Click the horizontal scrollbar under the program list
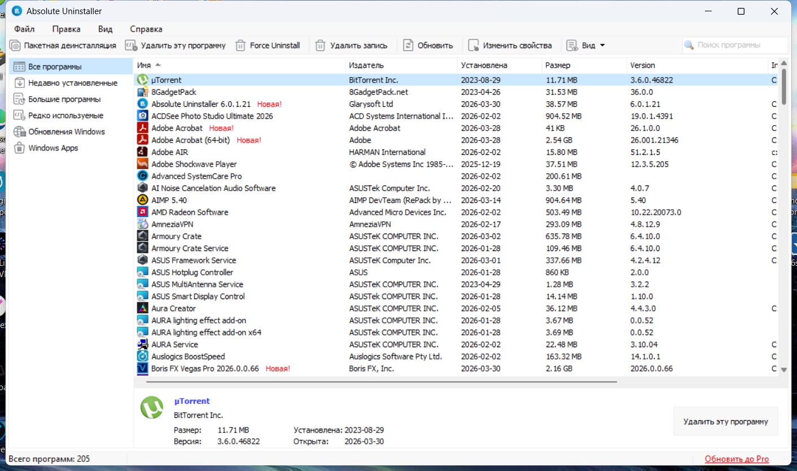This screenshot has height=471, width=797. point(381,382)
